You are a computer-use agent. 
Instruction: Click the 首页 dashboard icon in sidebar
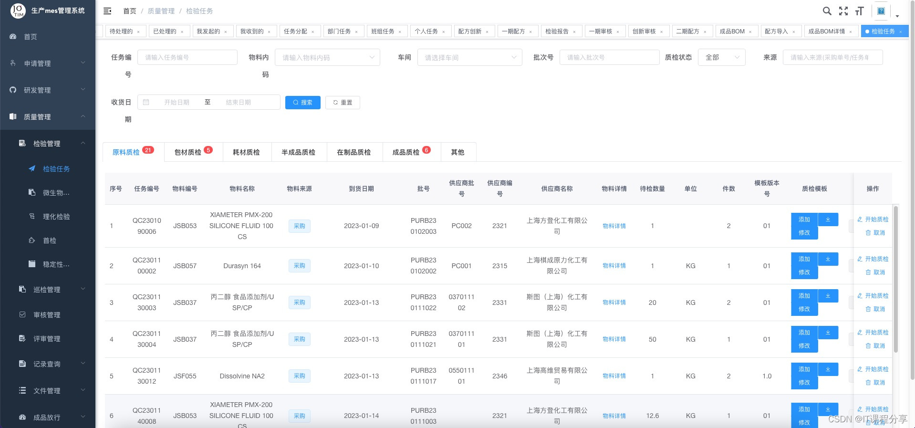coord(13,37)
